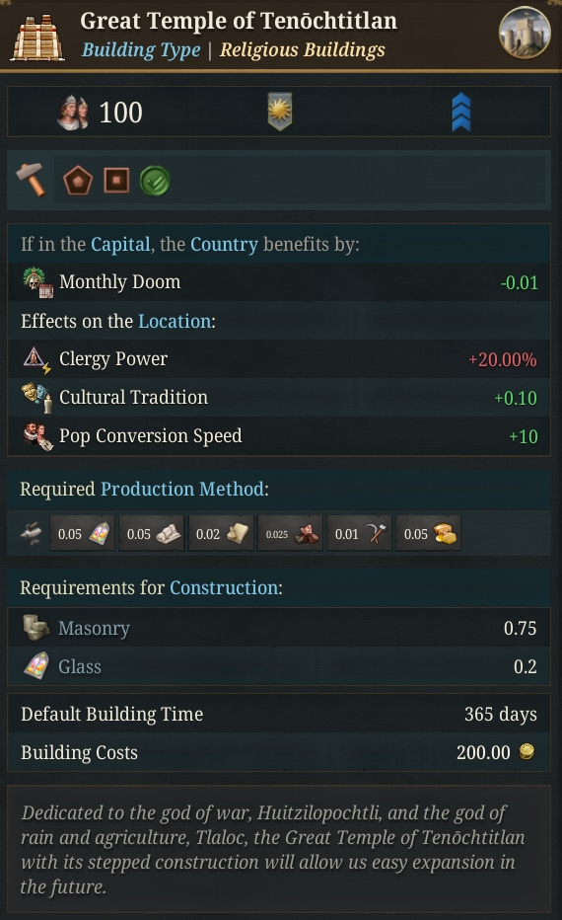Click the pentagon-shaped brown icon
This screenshot has width=562, height=920.
point(78,180)
